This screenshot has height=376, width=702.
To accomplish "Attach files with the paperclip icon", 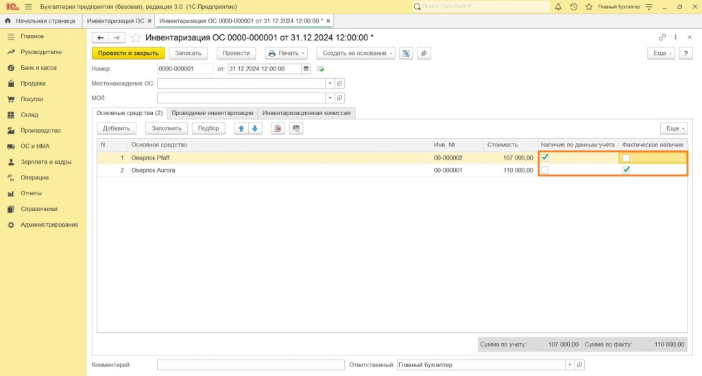I will (424, 53).
